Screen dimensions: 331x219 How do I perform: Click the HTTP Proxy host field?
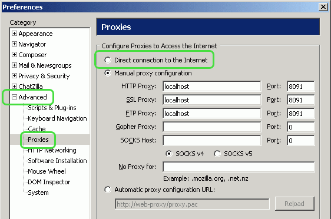[211, 87]
